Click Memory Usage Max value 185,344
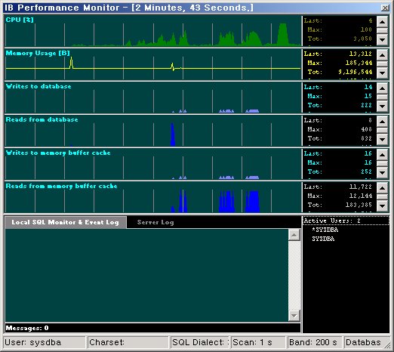Viewport: 394px width, 352px height. pos(359,63)
